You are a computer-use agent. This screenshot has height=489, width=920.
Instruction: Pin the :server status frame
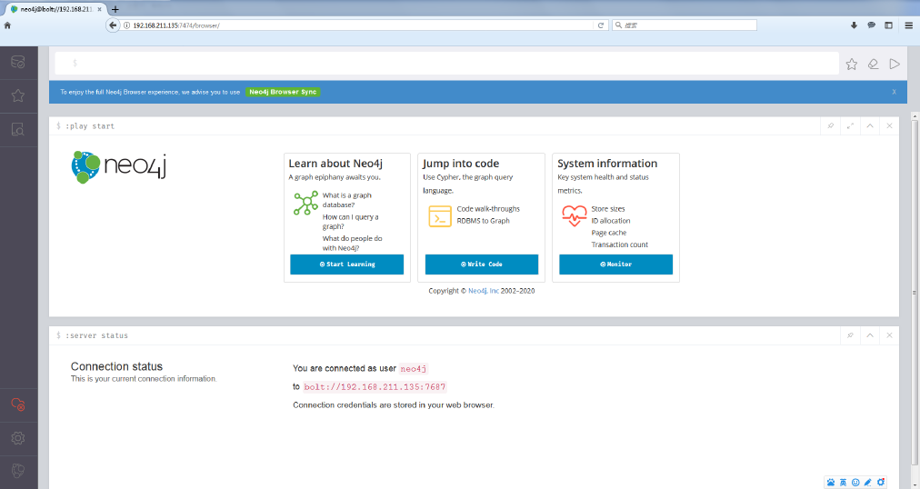pyautogui.click(x=850, y=335)
